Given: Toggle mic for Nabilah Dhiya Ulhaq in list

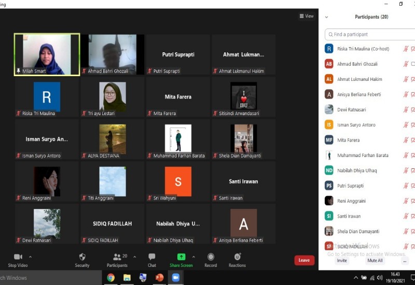Looking at the screenshot, I should pos(406,170).
